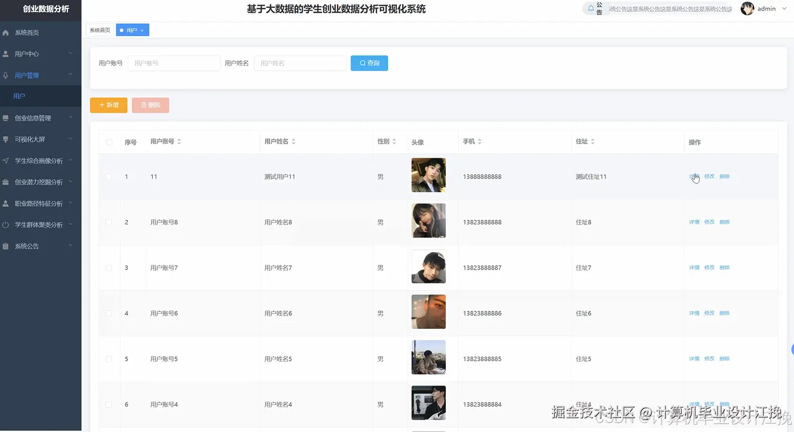The height and width of the screenshot is (432, 794).
Task: Open avatar thumbnail of 用户姓名8
Action: point(428,220)
